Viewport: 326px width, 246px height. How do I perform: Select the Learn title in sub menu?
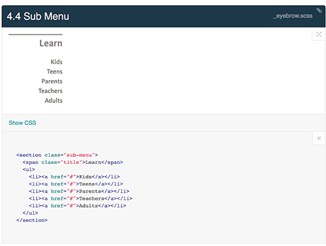(x=51, y=43)
